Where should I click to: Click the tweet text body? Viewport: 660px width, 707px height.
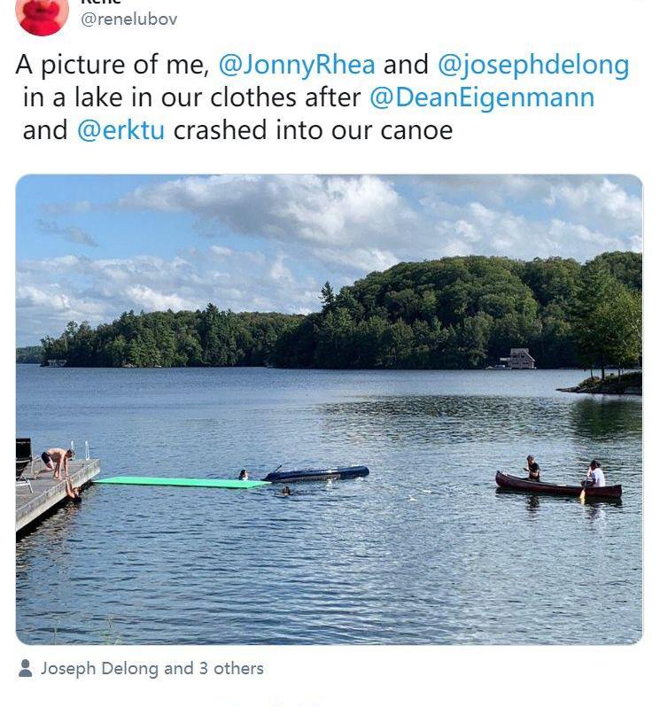point(322,97)
